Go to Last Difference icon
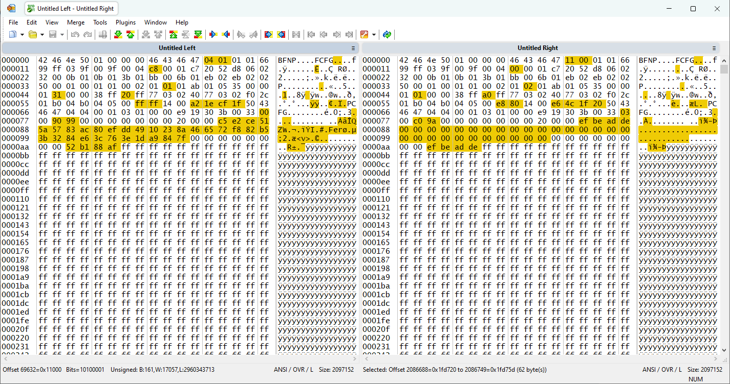Screen dimensions: 730x384 [198, 34]
